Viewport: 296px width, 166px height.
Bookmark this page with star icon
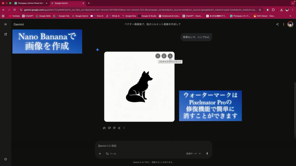click(260, 10)
